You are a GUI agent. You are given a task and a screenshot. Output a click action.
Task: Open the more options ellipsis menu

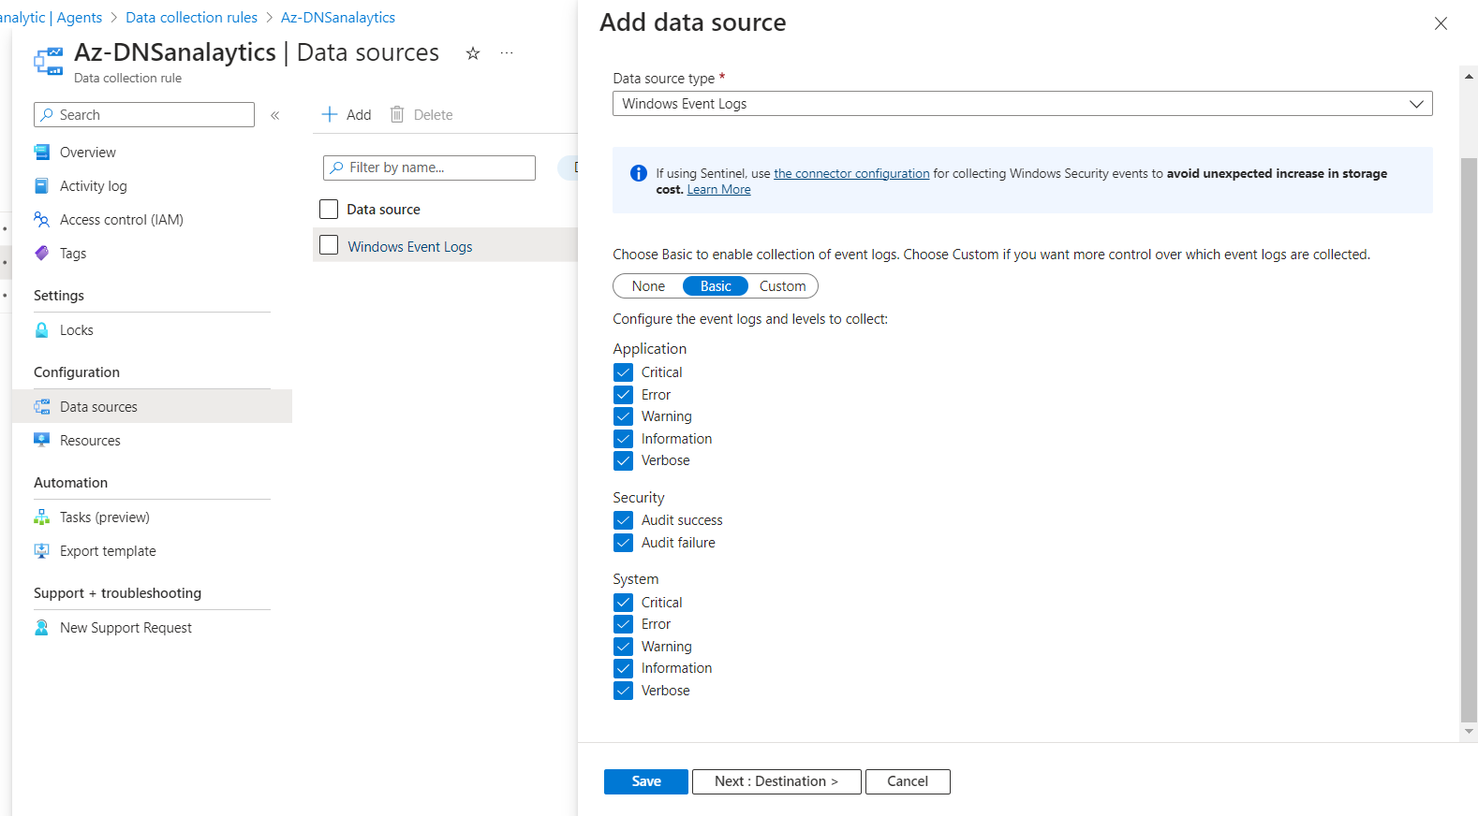point(507,53)
